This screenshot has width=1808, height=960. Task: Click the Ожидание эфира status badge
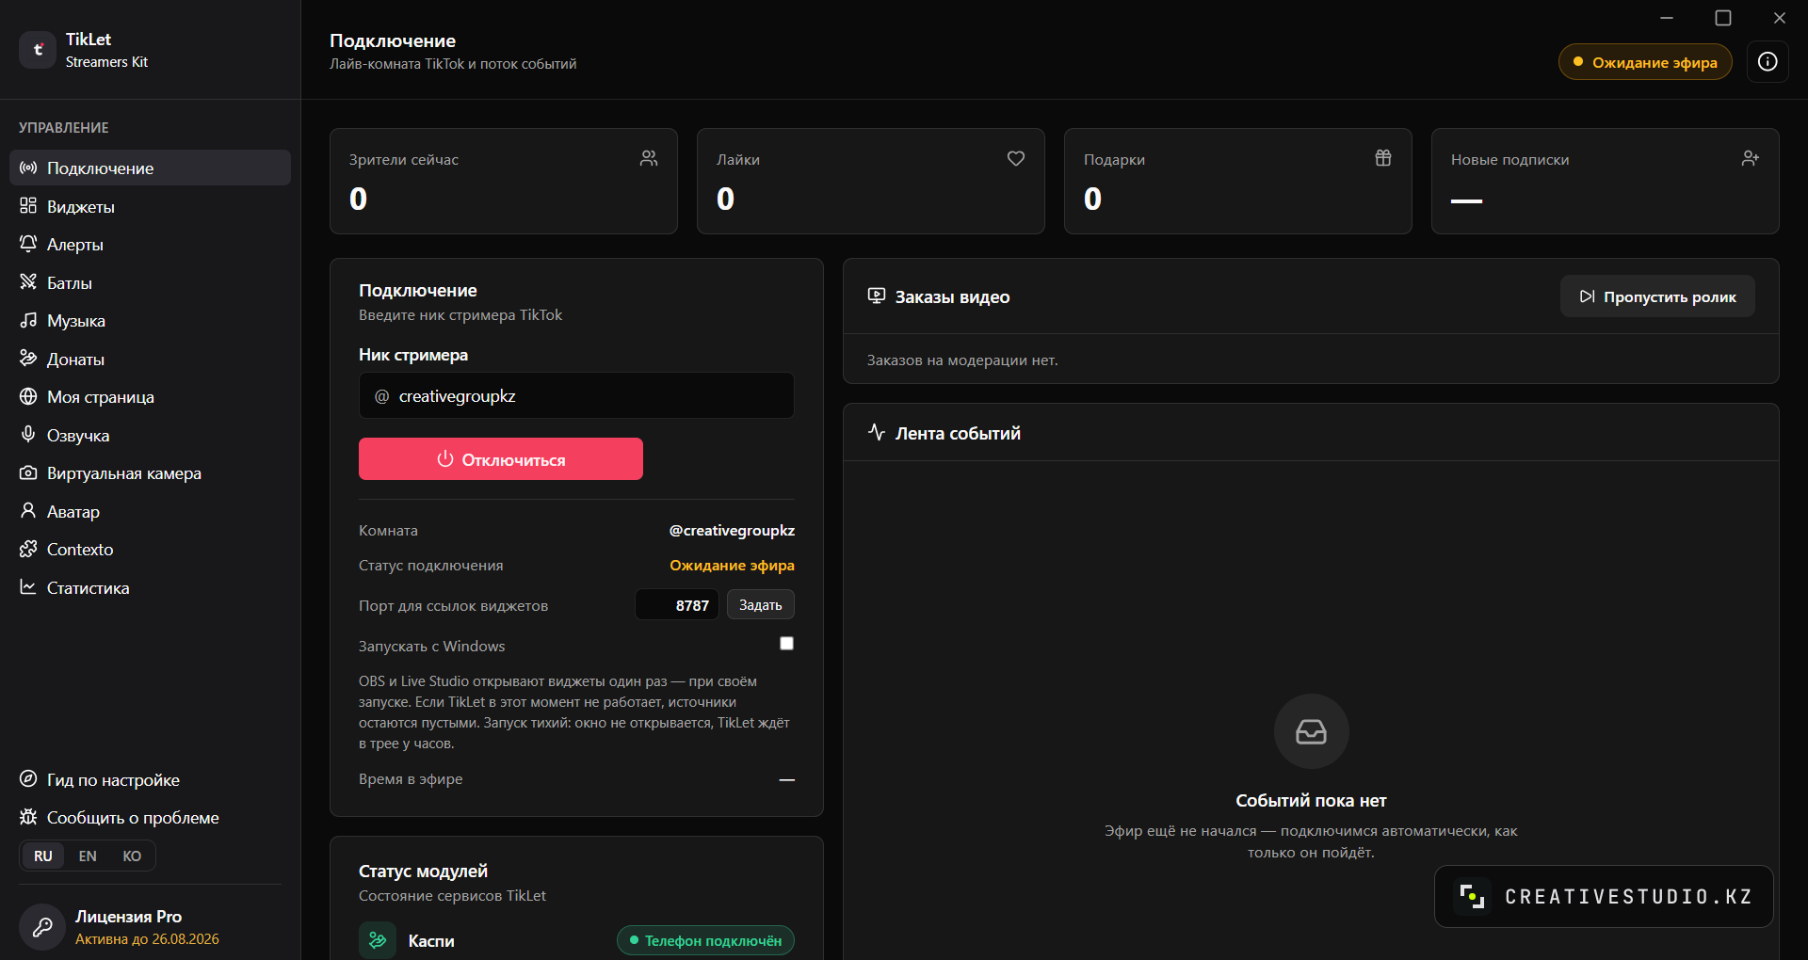pos(1645,62)
